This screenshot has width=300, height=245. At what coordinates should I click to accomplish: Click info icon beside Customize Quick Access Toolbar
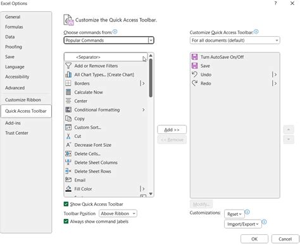[x=256, y=32]
